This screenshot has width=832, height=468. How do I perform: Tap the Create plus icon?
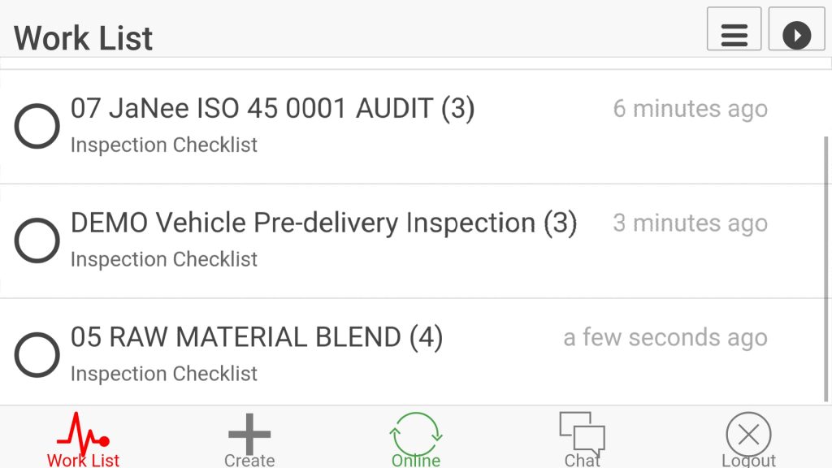[249, 433]
